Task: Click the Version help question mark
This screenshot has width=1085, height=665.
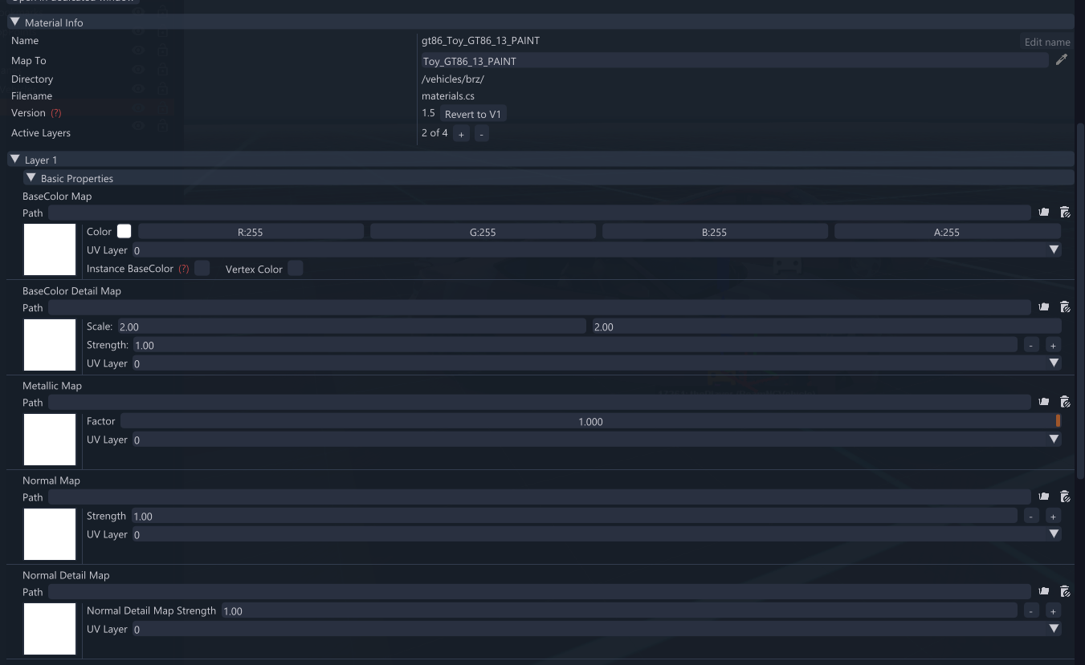Action: click(x=56, y=113)
